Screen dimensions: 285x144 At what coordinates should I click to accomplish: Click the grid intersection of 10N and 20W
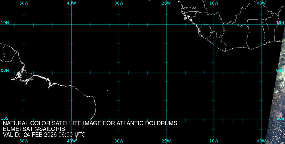(166, 24)
